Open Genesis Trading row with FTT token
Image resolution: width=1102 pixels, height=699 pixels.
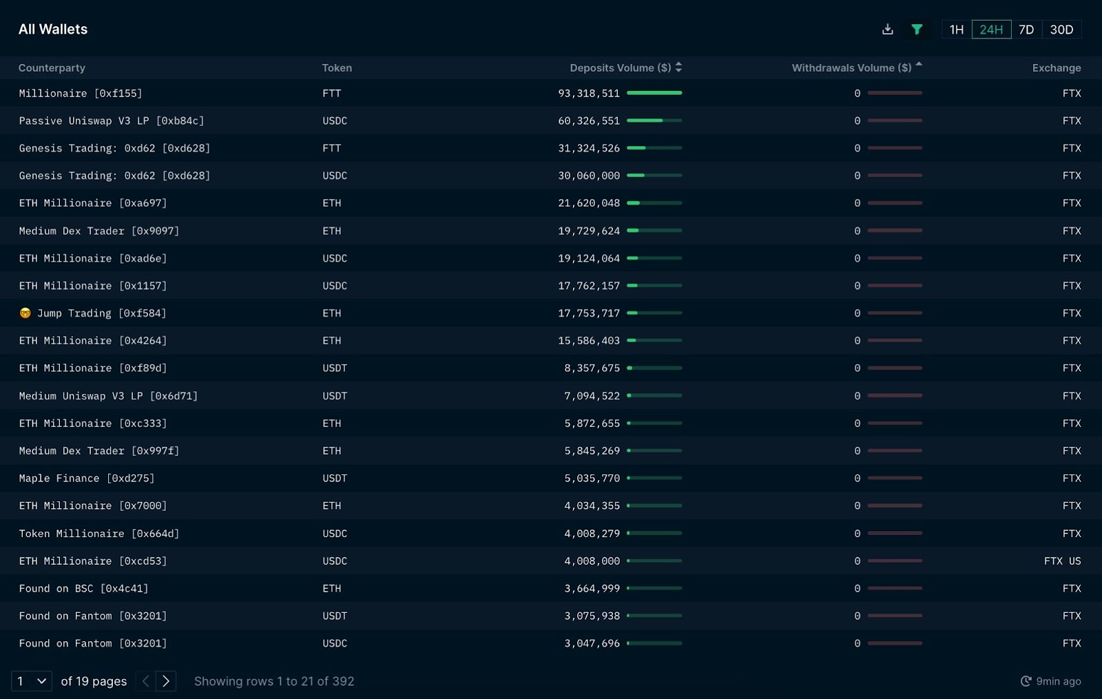114,148
